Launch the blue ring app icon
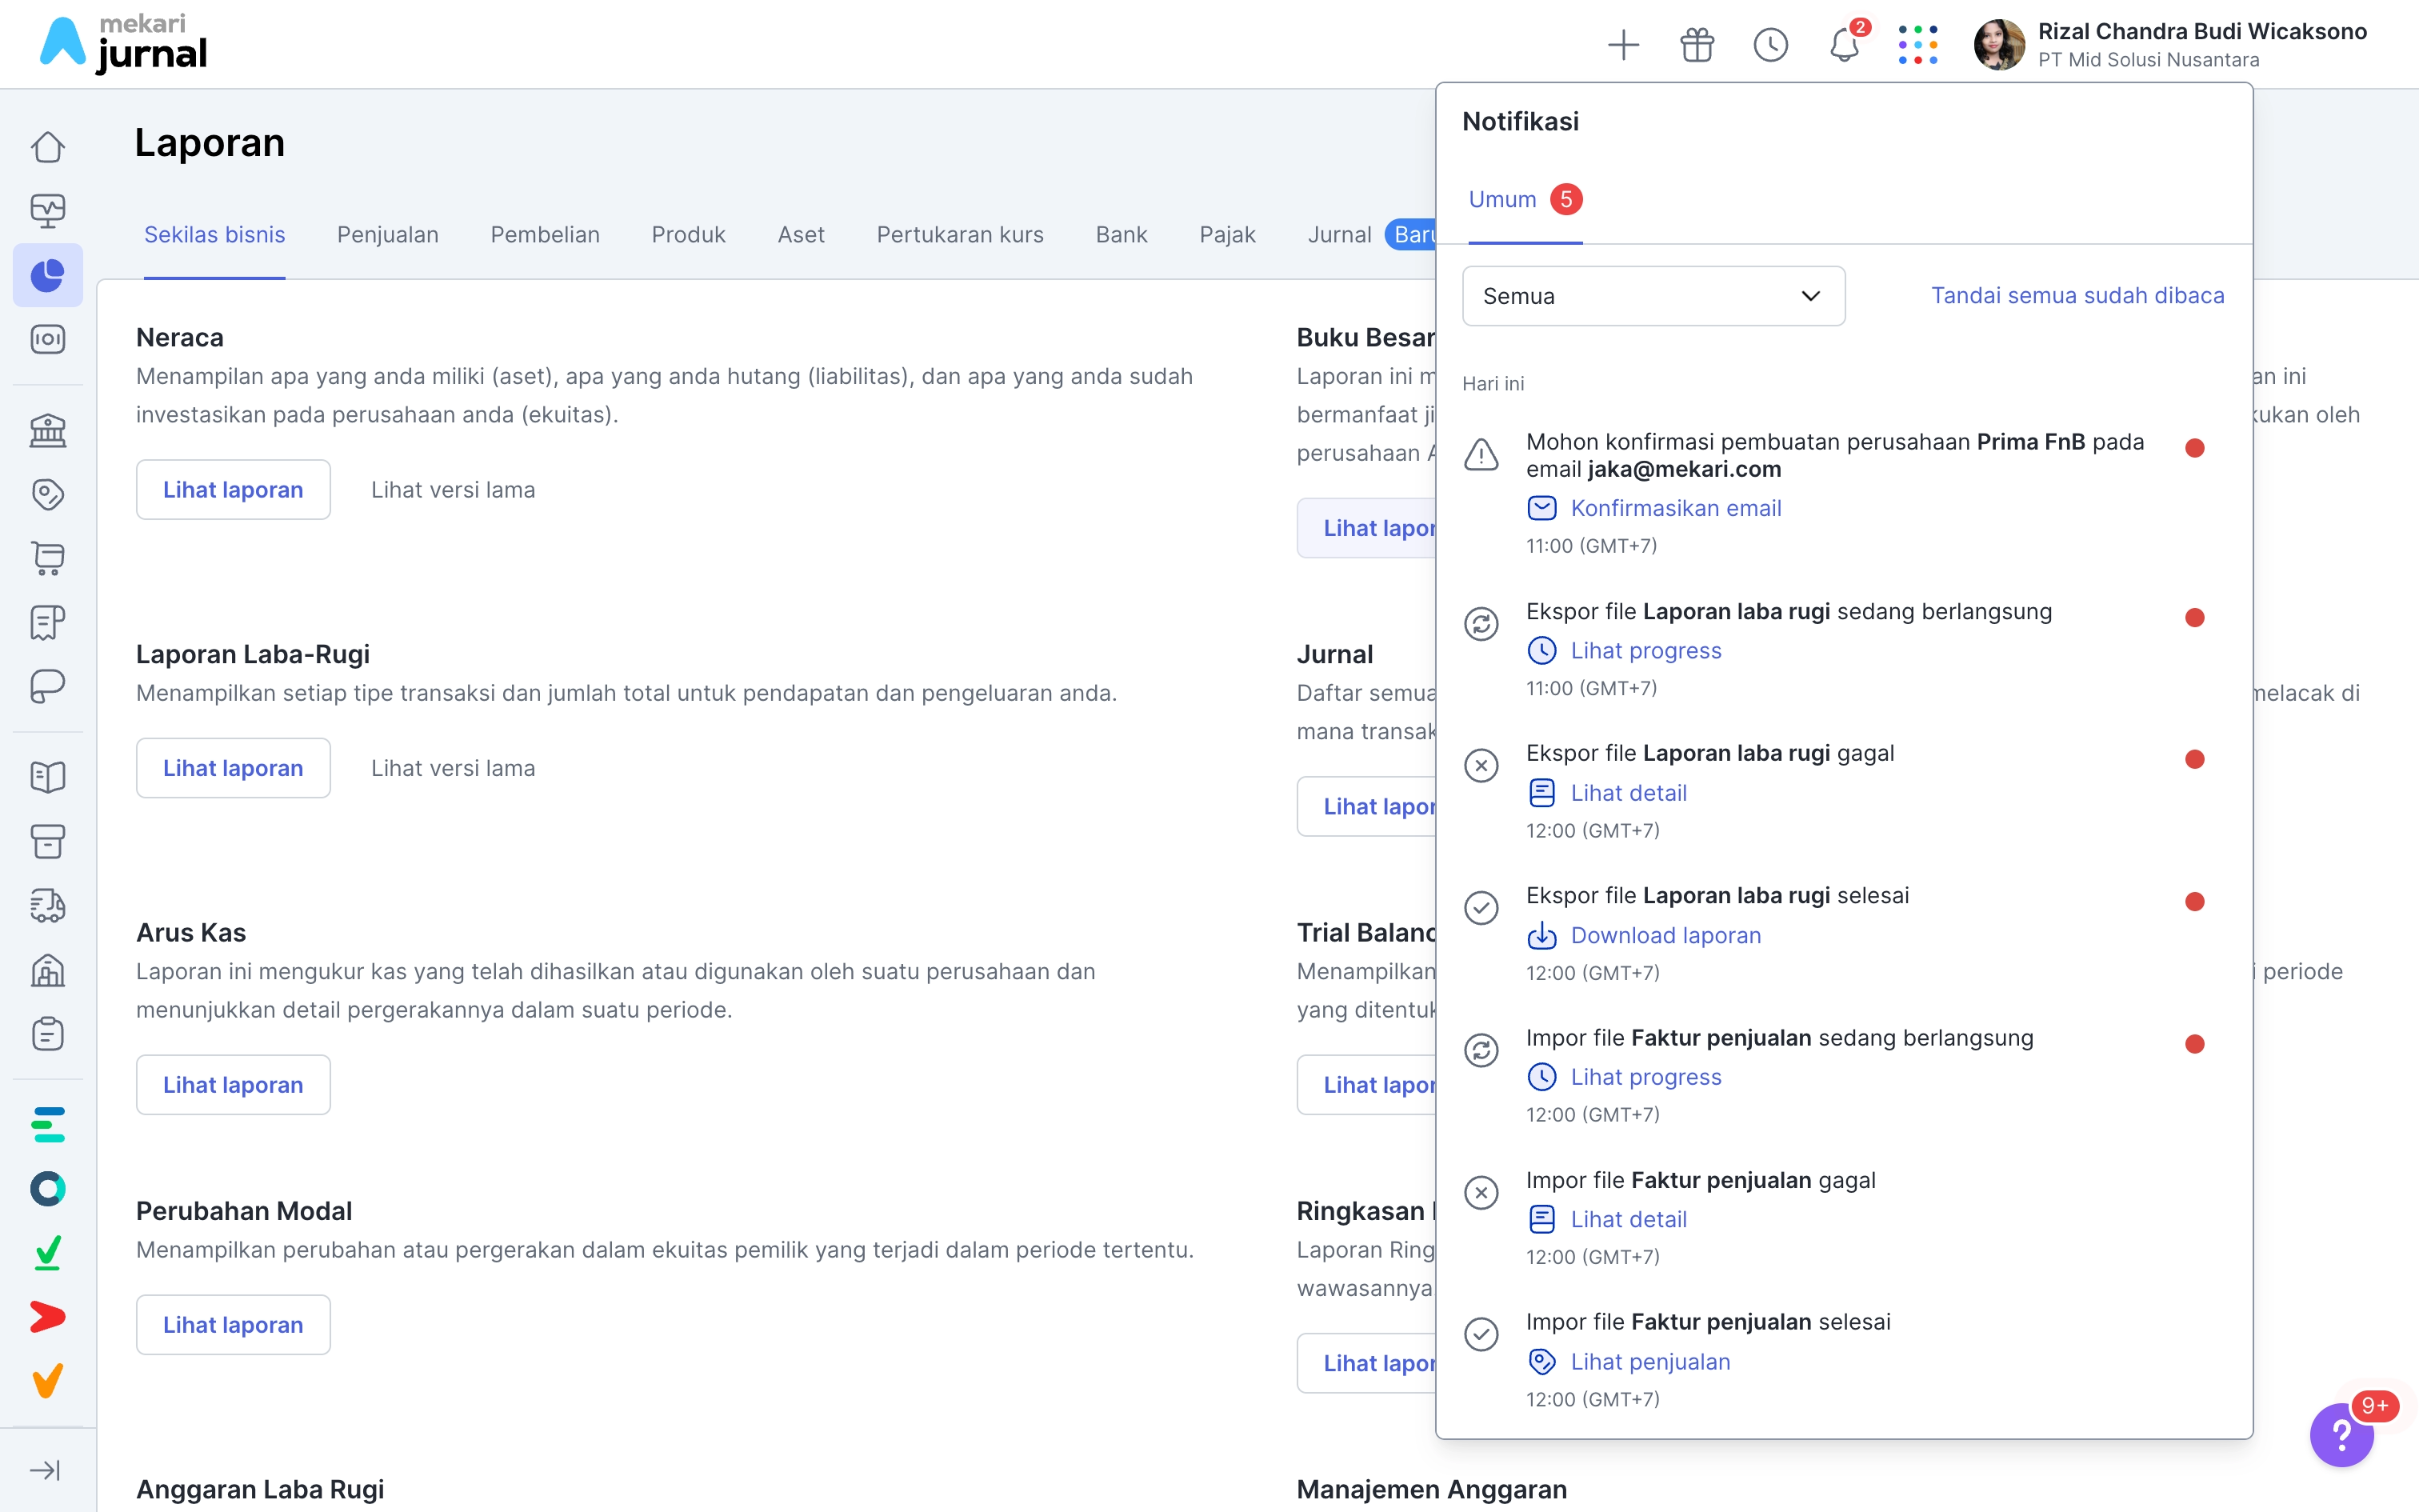Screen dimensions: 2419x1512 pos(48,1189)
